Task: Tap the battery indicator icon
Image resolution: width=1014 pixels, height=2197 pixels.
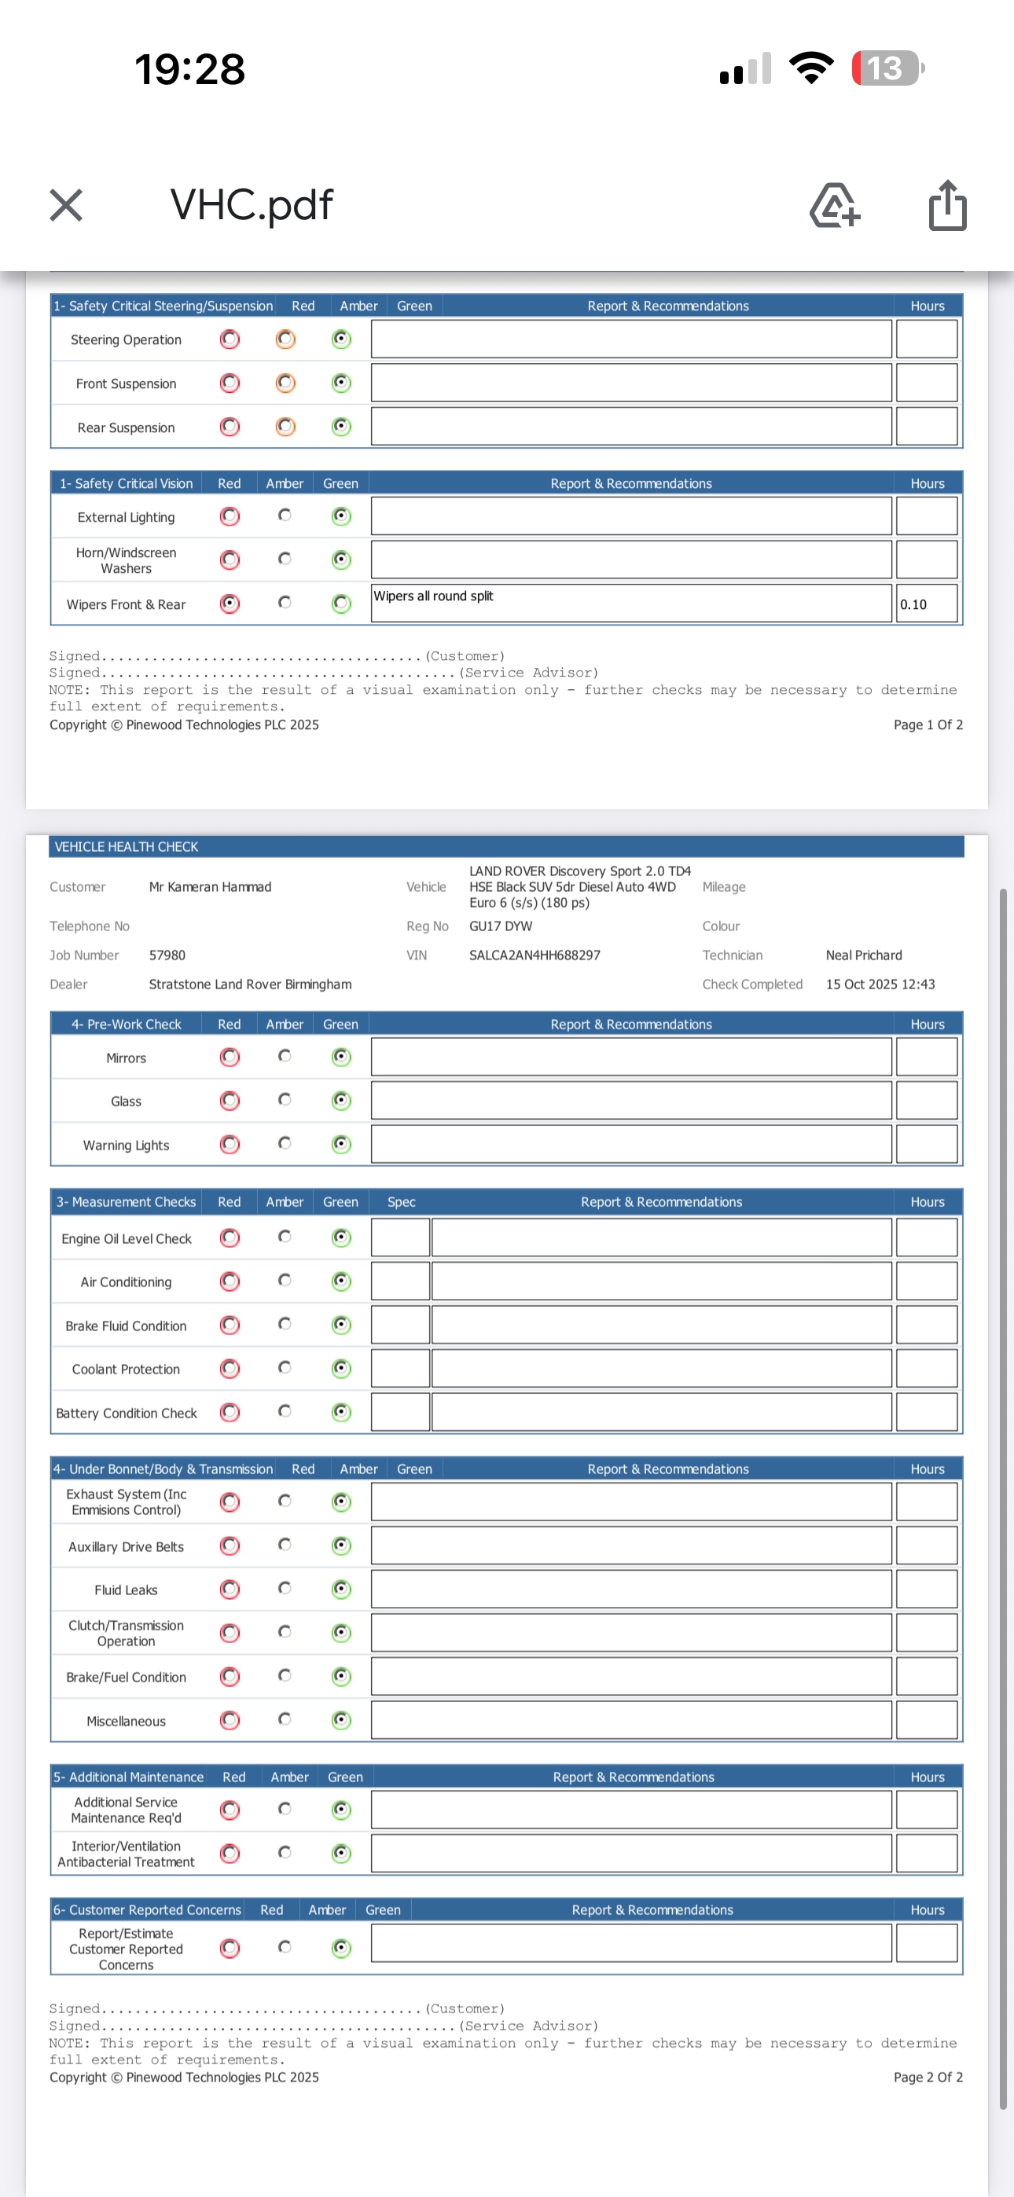Action: pos(887,68)
